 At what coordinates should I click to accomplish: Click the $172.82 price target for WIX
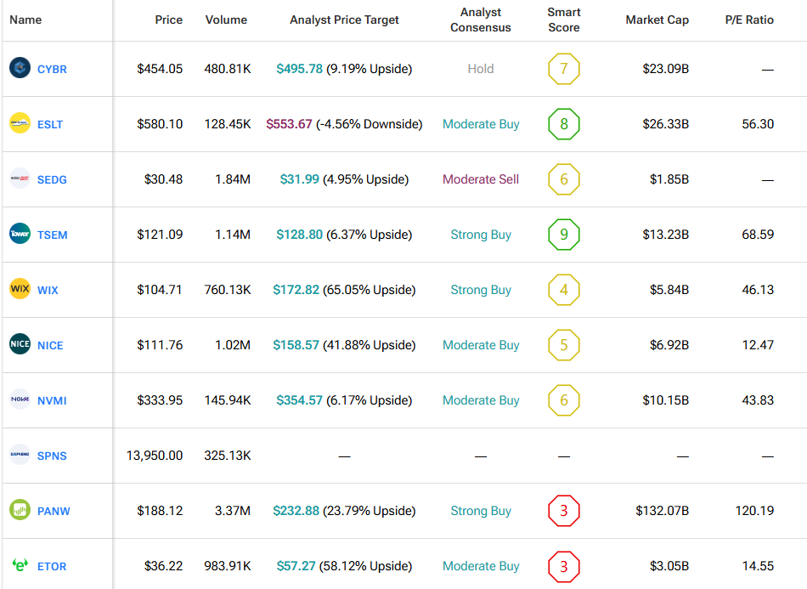(296, 290)
